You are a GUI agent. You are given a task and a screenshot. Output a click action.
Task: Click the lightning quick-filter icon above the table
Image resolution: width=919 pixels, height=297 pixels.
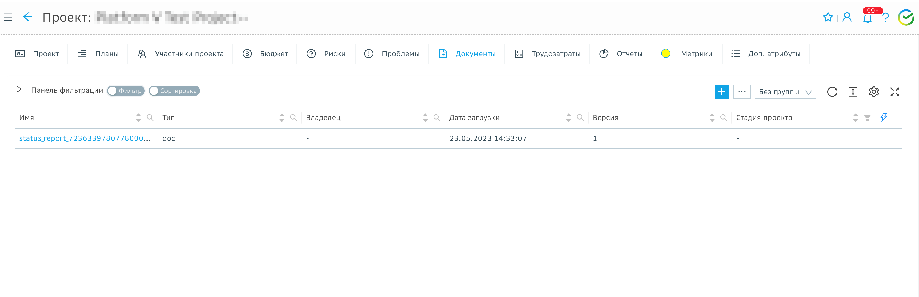(x=884, y=117)
